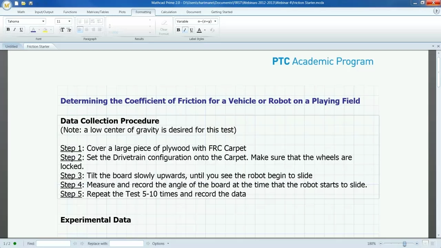Toggle Italic in Label Styles group
Image resolution: width=441 pixels, height=248 pixels.
coord(185,30)
